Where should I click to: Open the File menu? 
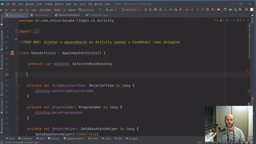click(8, 4)
